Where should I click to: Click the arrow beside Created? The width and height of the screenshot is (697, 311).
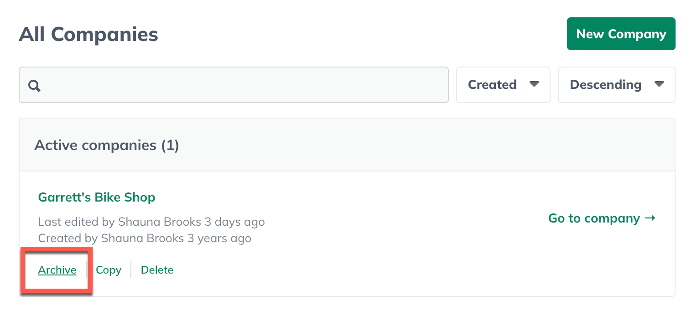[534, 84]
